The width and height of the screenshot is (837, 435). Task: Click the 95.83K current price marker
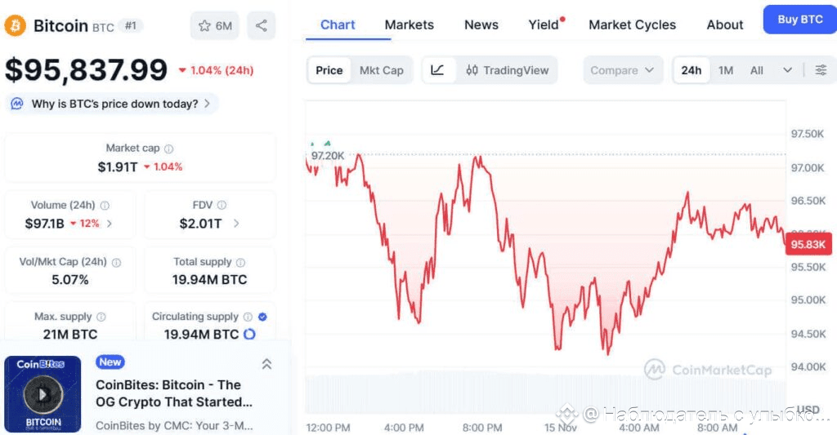pyautogui.click(x=808, y=244)
